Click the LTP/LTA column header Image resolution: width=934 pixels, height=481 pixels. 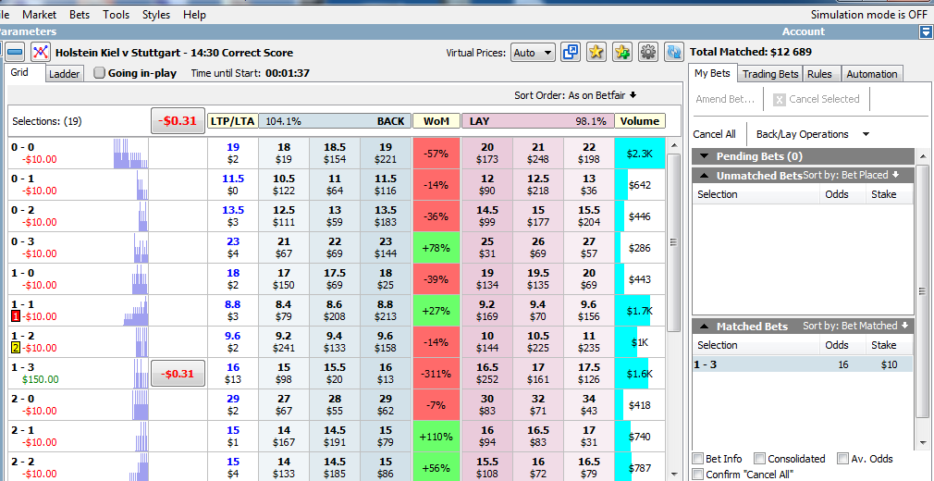point(232,121)
